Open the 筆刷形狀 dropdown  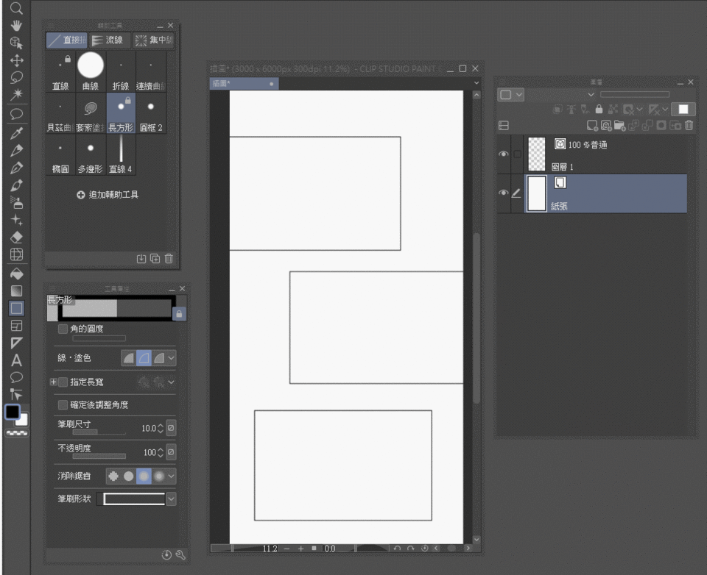(172, 499)
